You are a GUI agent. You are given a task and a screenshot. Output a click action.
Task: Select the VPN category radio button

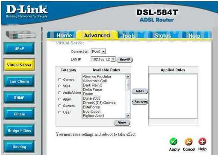[59, 86]
